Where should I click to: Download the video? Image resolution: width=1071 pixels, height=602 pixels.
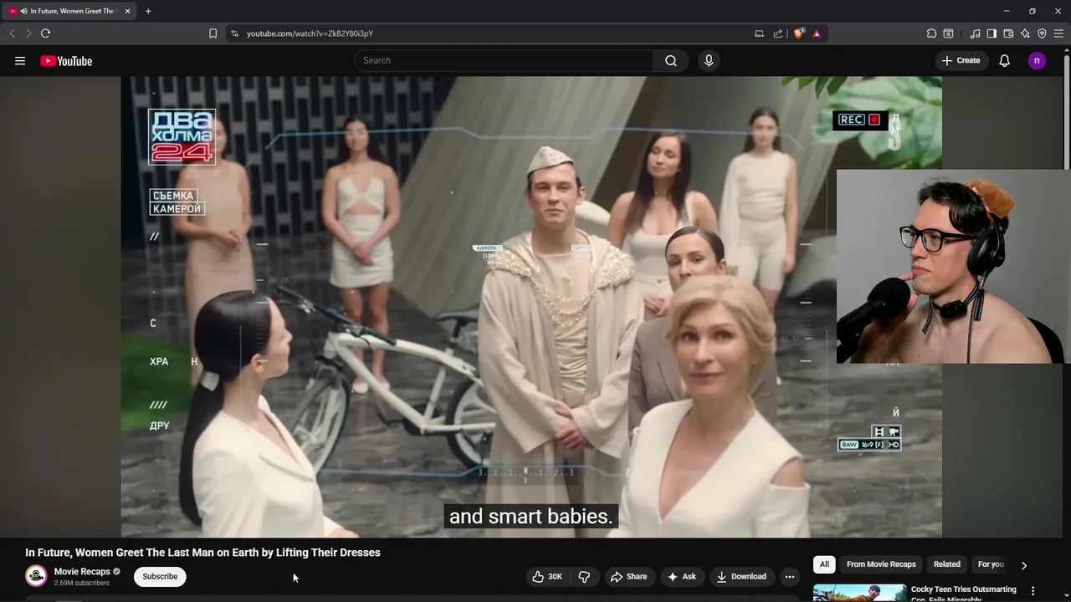pyautogui.click(x=741, y=577)
